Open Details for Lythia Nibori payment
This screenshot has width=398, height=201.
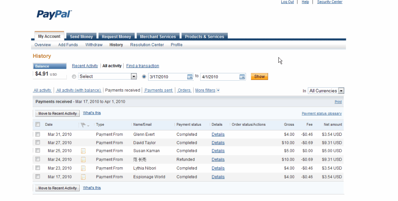218,168
